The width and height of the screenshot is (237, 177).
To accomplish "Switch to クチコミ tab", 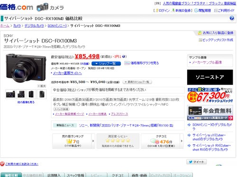I will click(x=118, y=175).
